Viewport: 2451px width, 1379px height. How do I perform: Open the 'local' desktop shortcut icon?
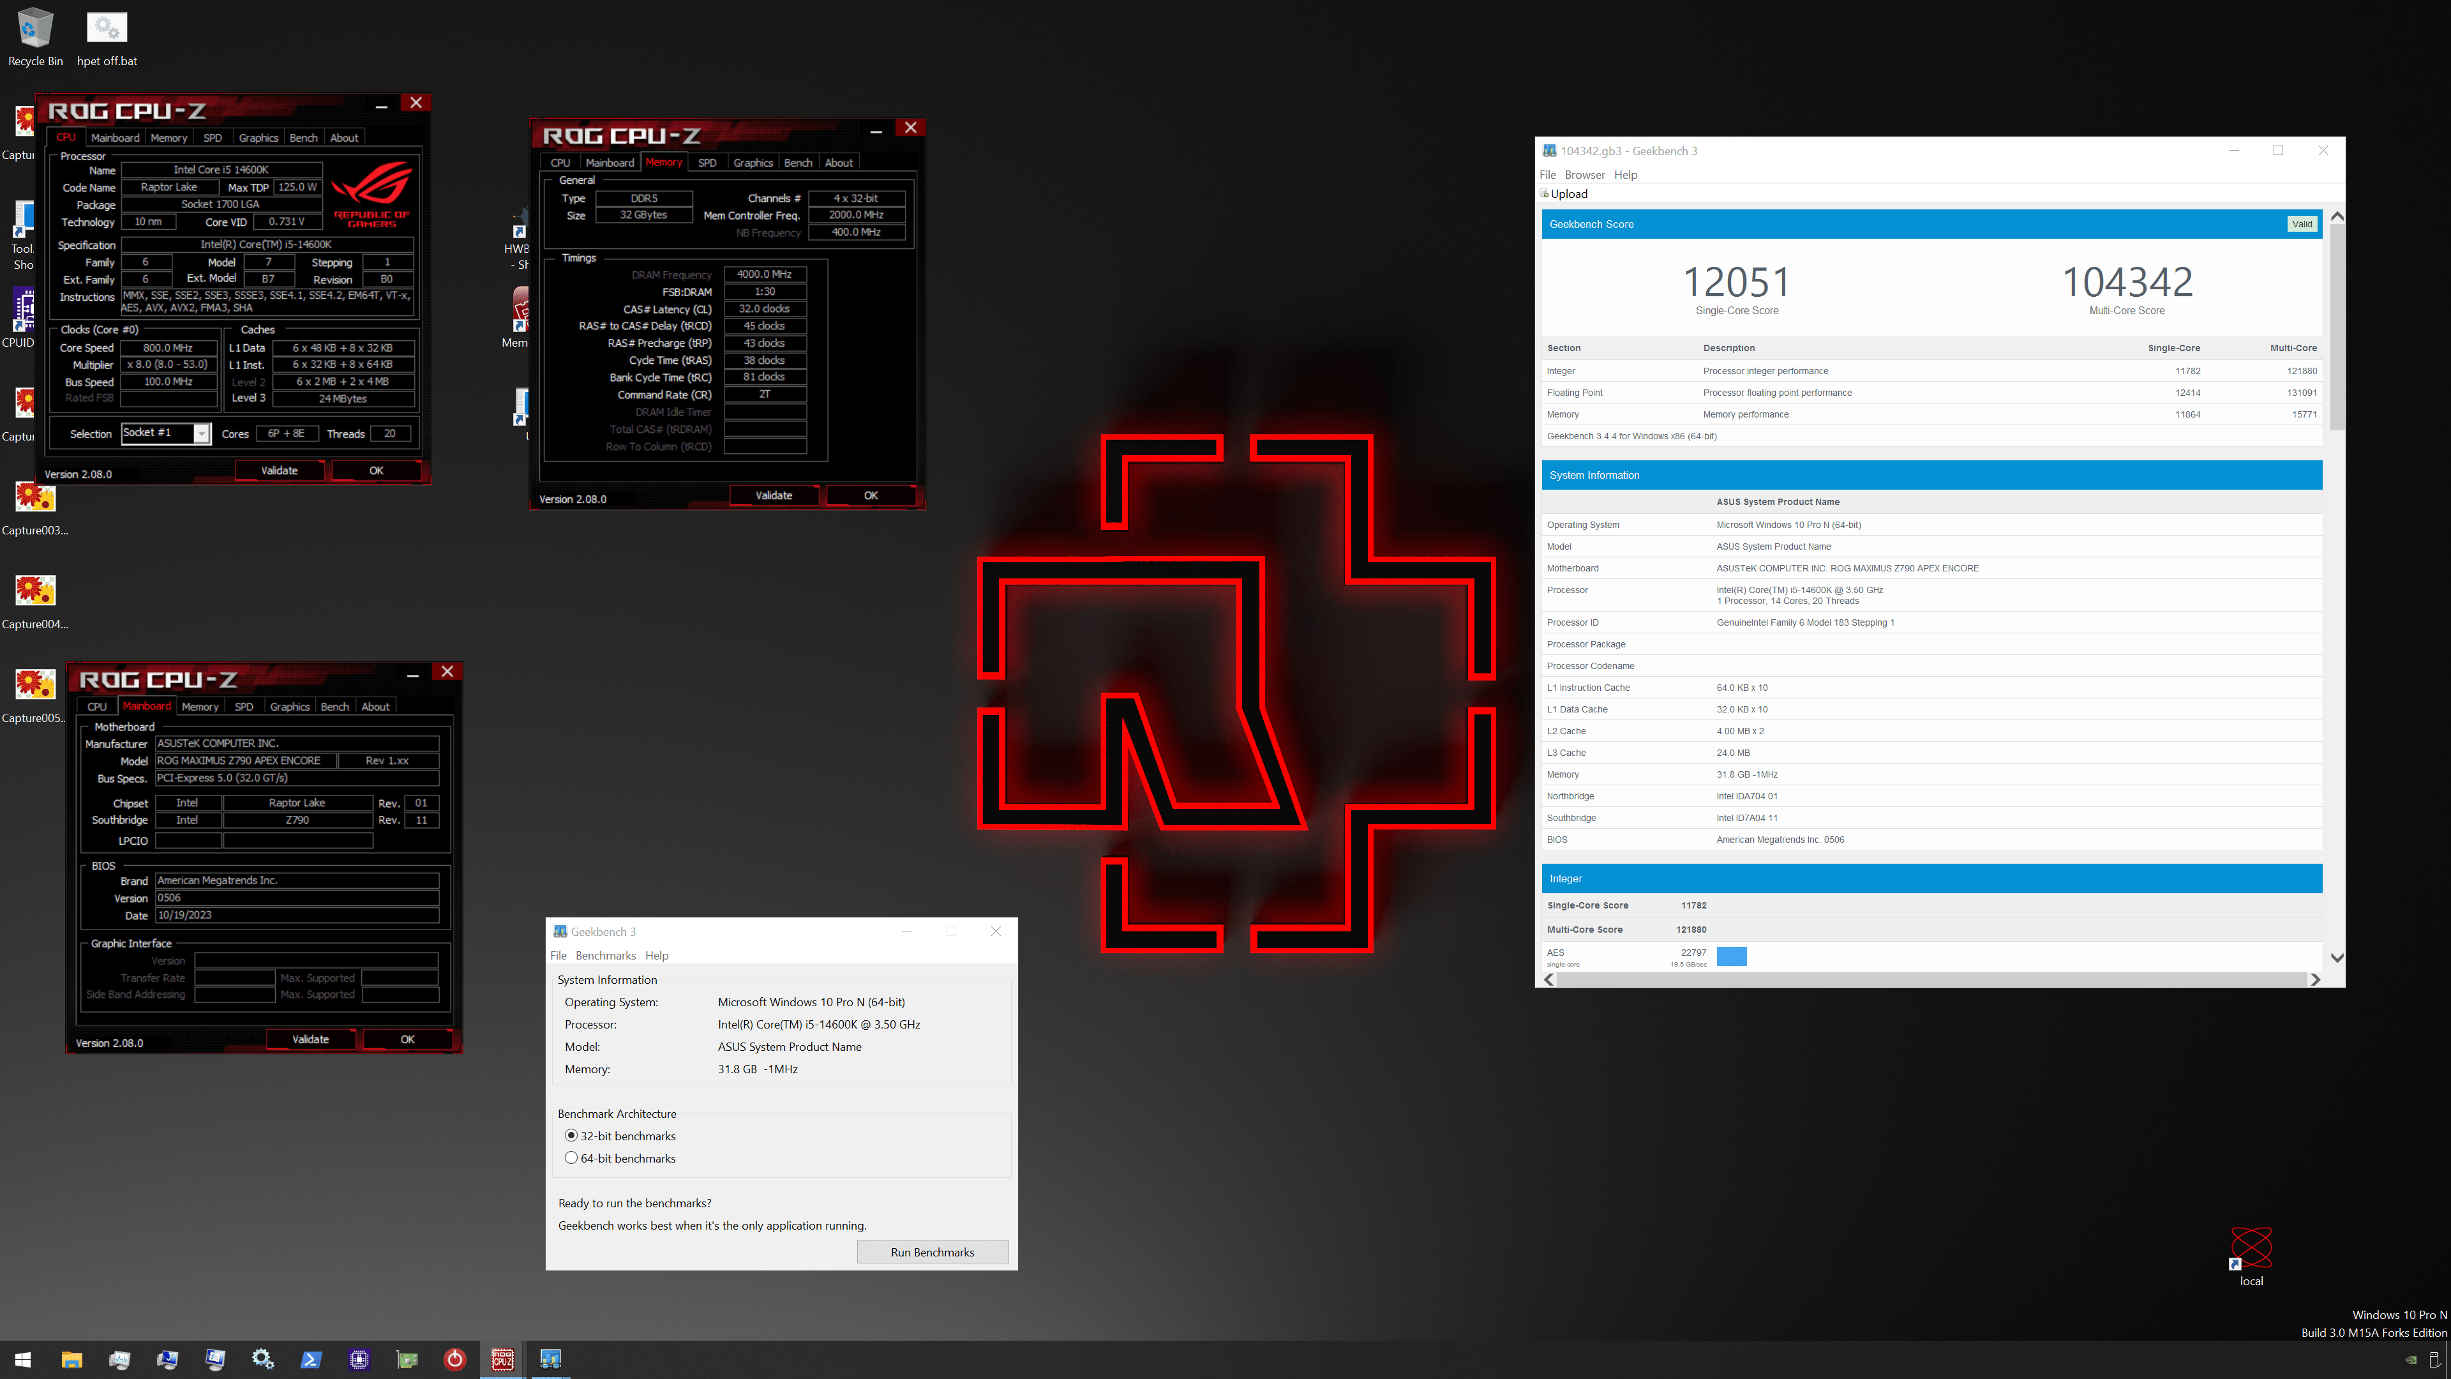2250,1247
